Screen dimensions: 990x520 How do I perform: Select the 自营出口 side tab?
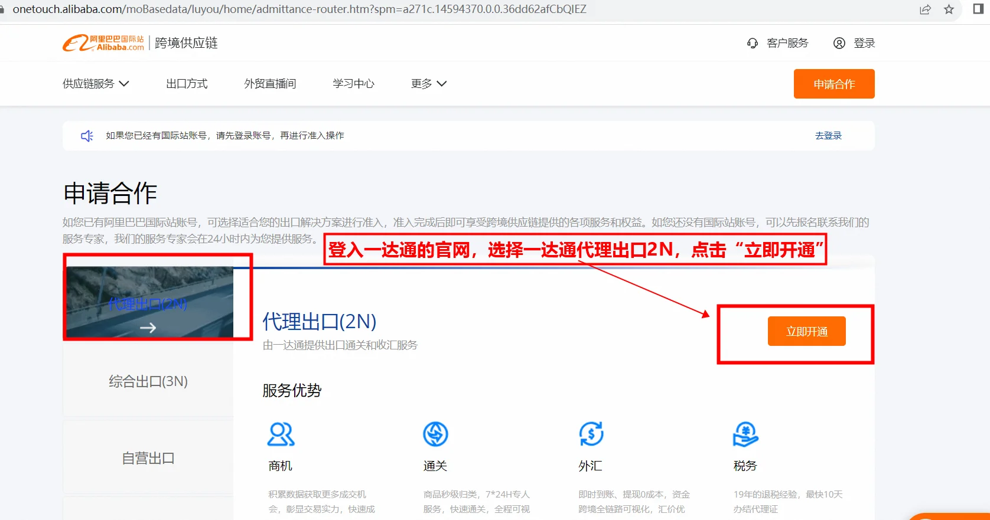click(148, 458)
